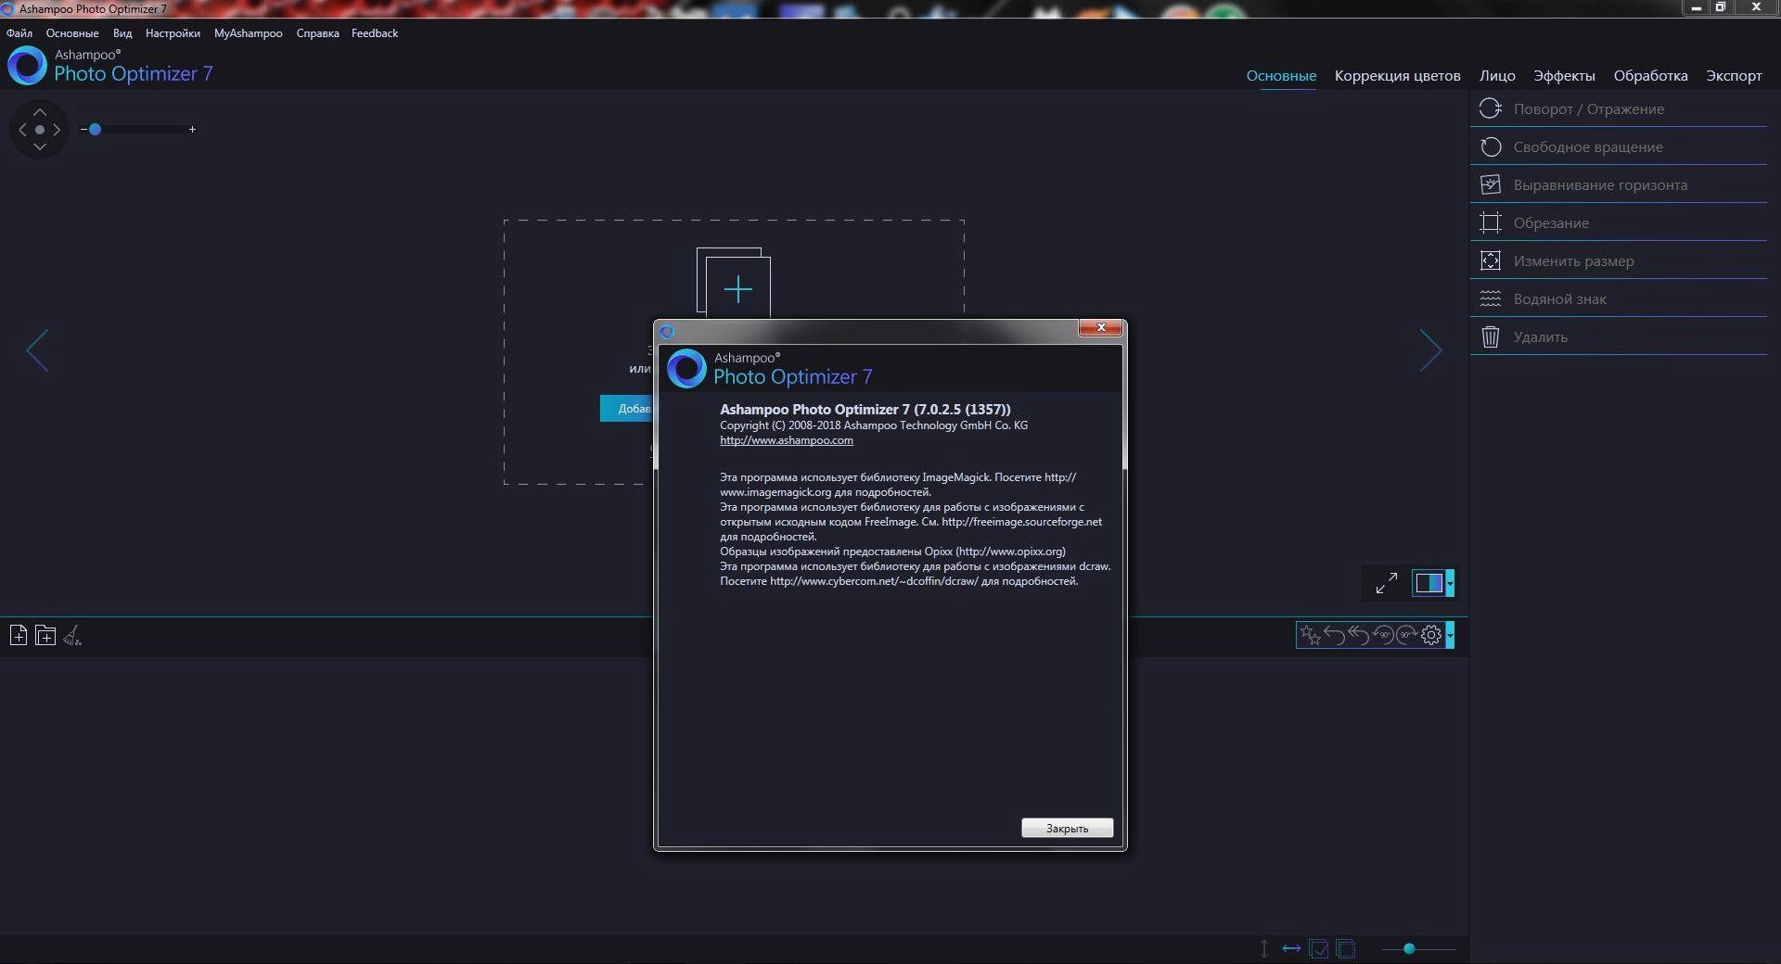Click the single undo arrow icon

1334,635
